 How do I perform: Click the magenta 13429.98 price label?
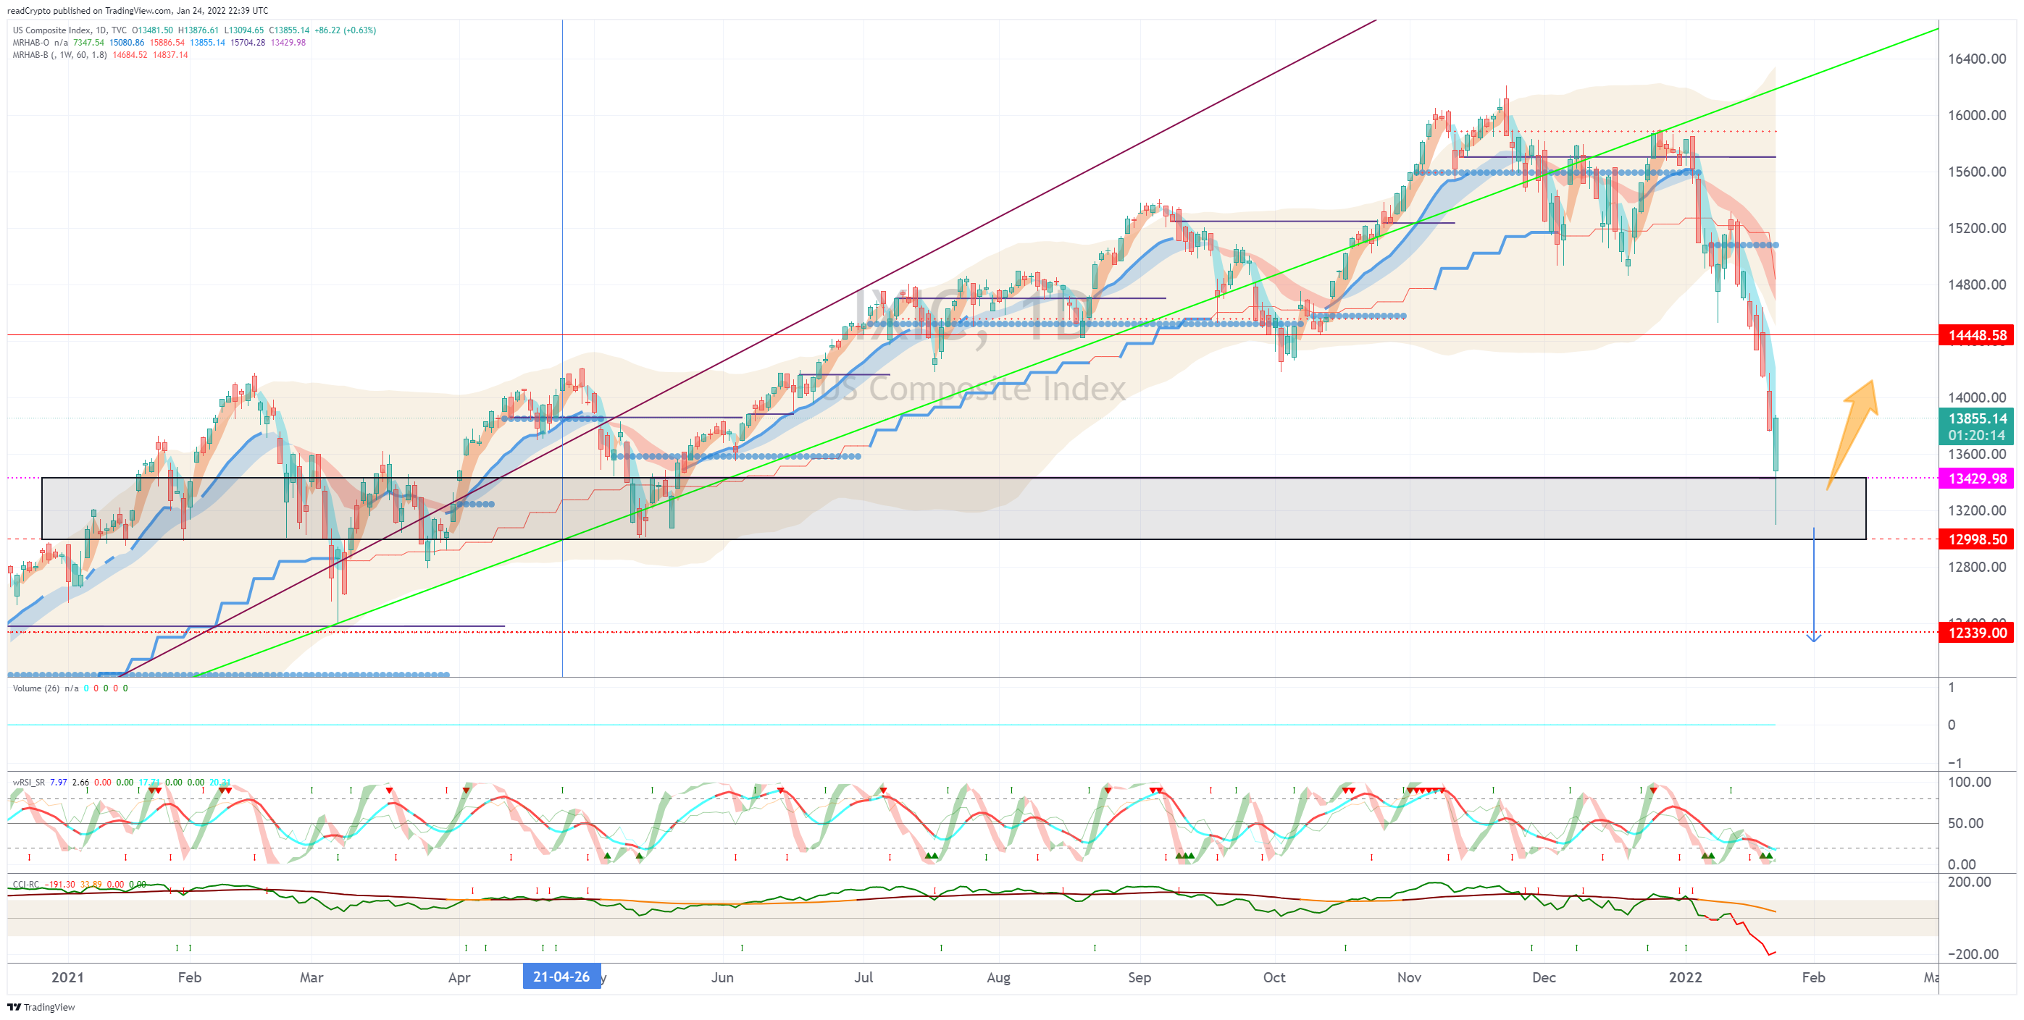tap(1976, 479)
